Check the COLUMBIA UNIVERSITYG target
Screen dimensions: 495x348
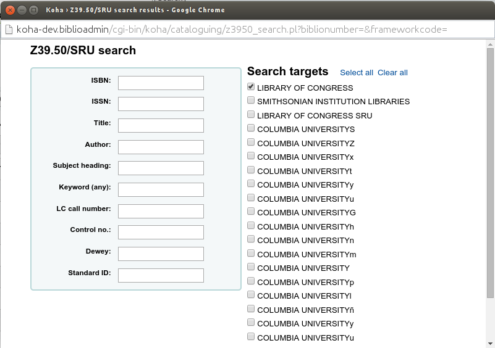pyautogui.click(x=251, y=212)
